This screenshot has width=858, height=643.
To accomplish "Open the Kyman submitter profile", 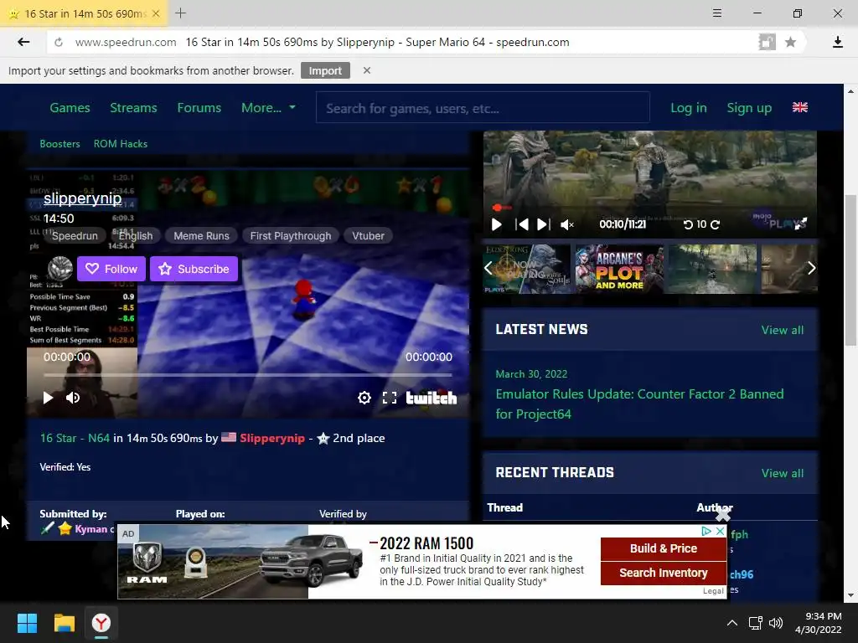I will [90, 529].
